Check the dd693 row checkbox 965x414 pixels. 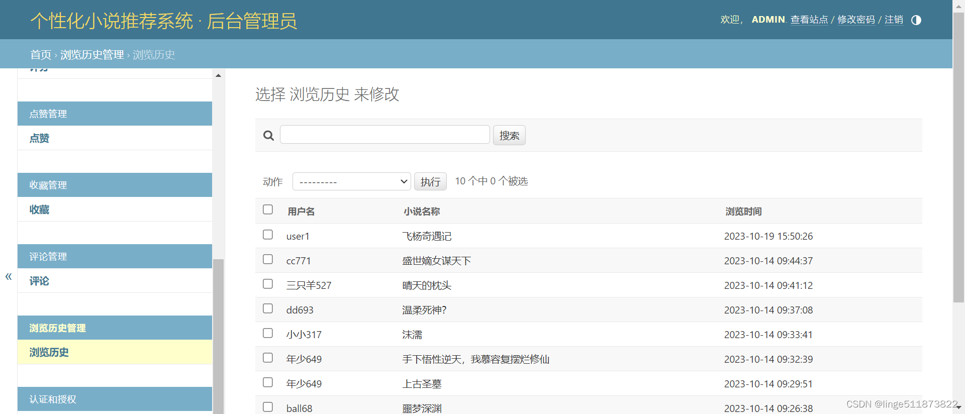tap(268, 308)
